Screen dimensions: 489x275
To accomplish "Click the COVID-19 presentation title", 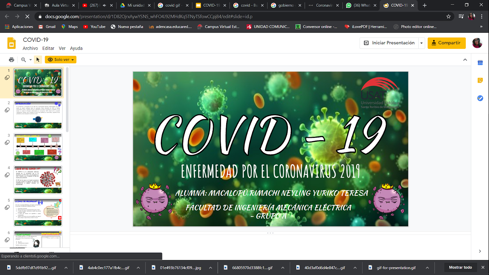I will click(36, 40).
